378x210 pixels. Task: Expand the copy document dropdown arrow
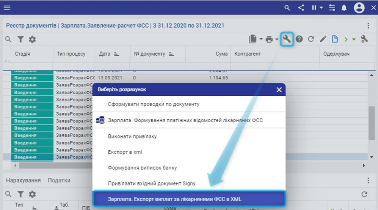click(261, 39)
